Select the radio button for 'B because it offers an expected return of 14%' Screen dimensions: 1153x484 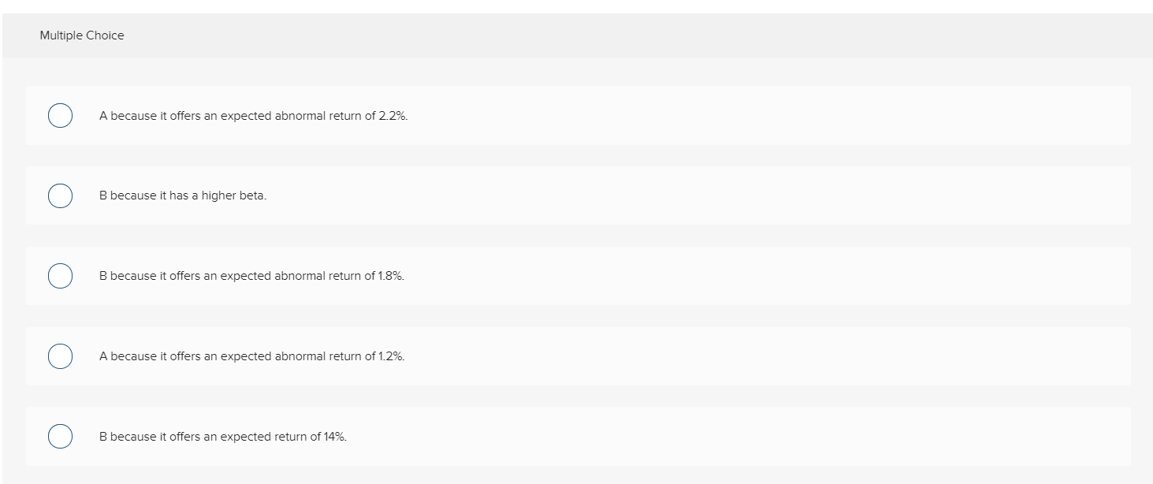tap(60, 437)
